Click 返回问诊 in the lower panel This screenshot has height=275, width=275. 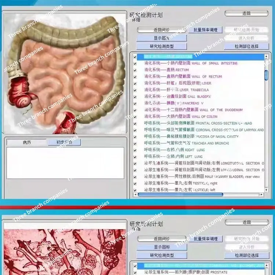click(162, 239)
